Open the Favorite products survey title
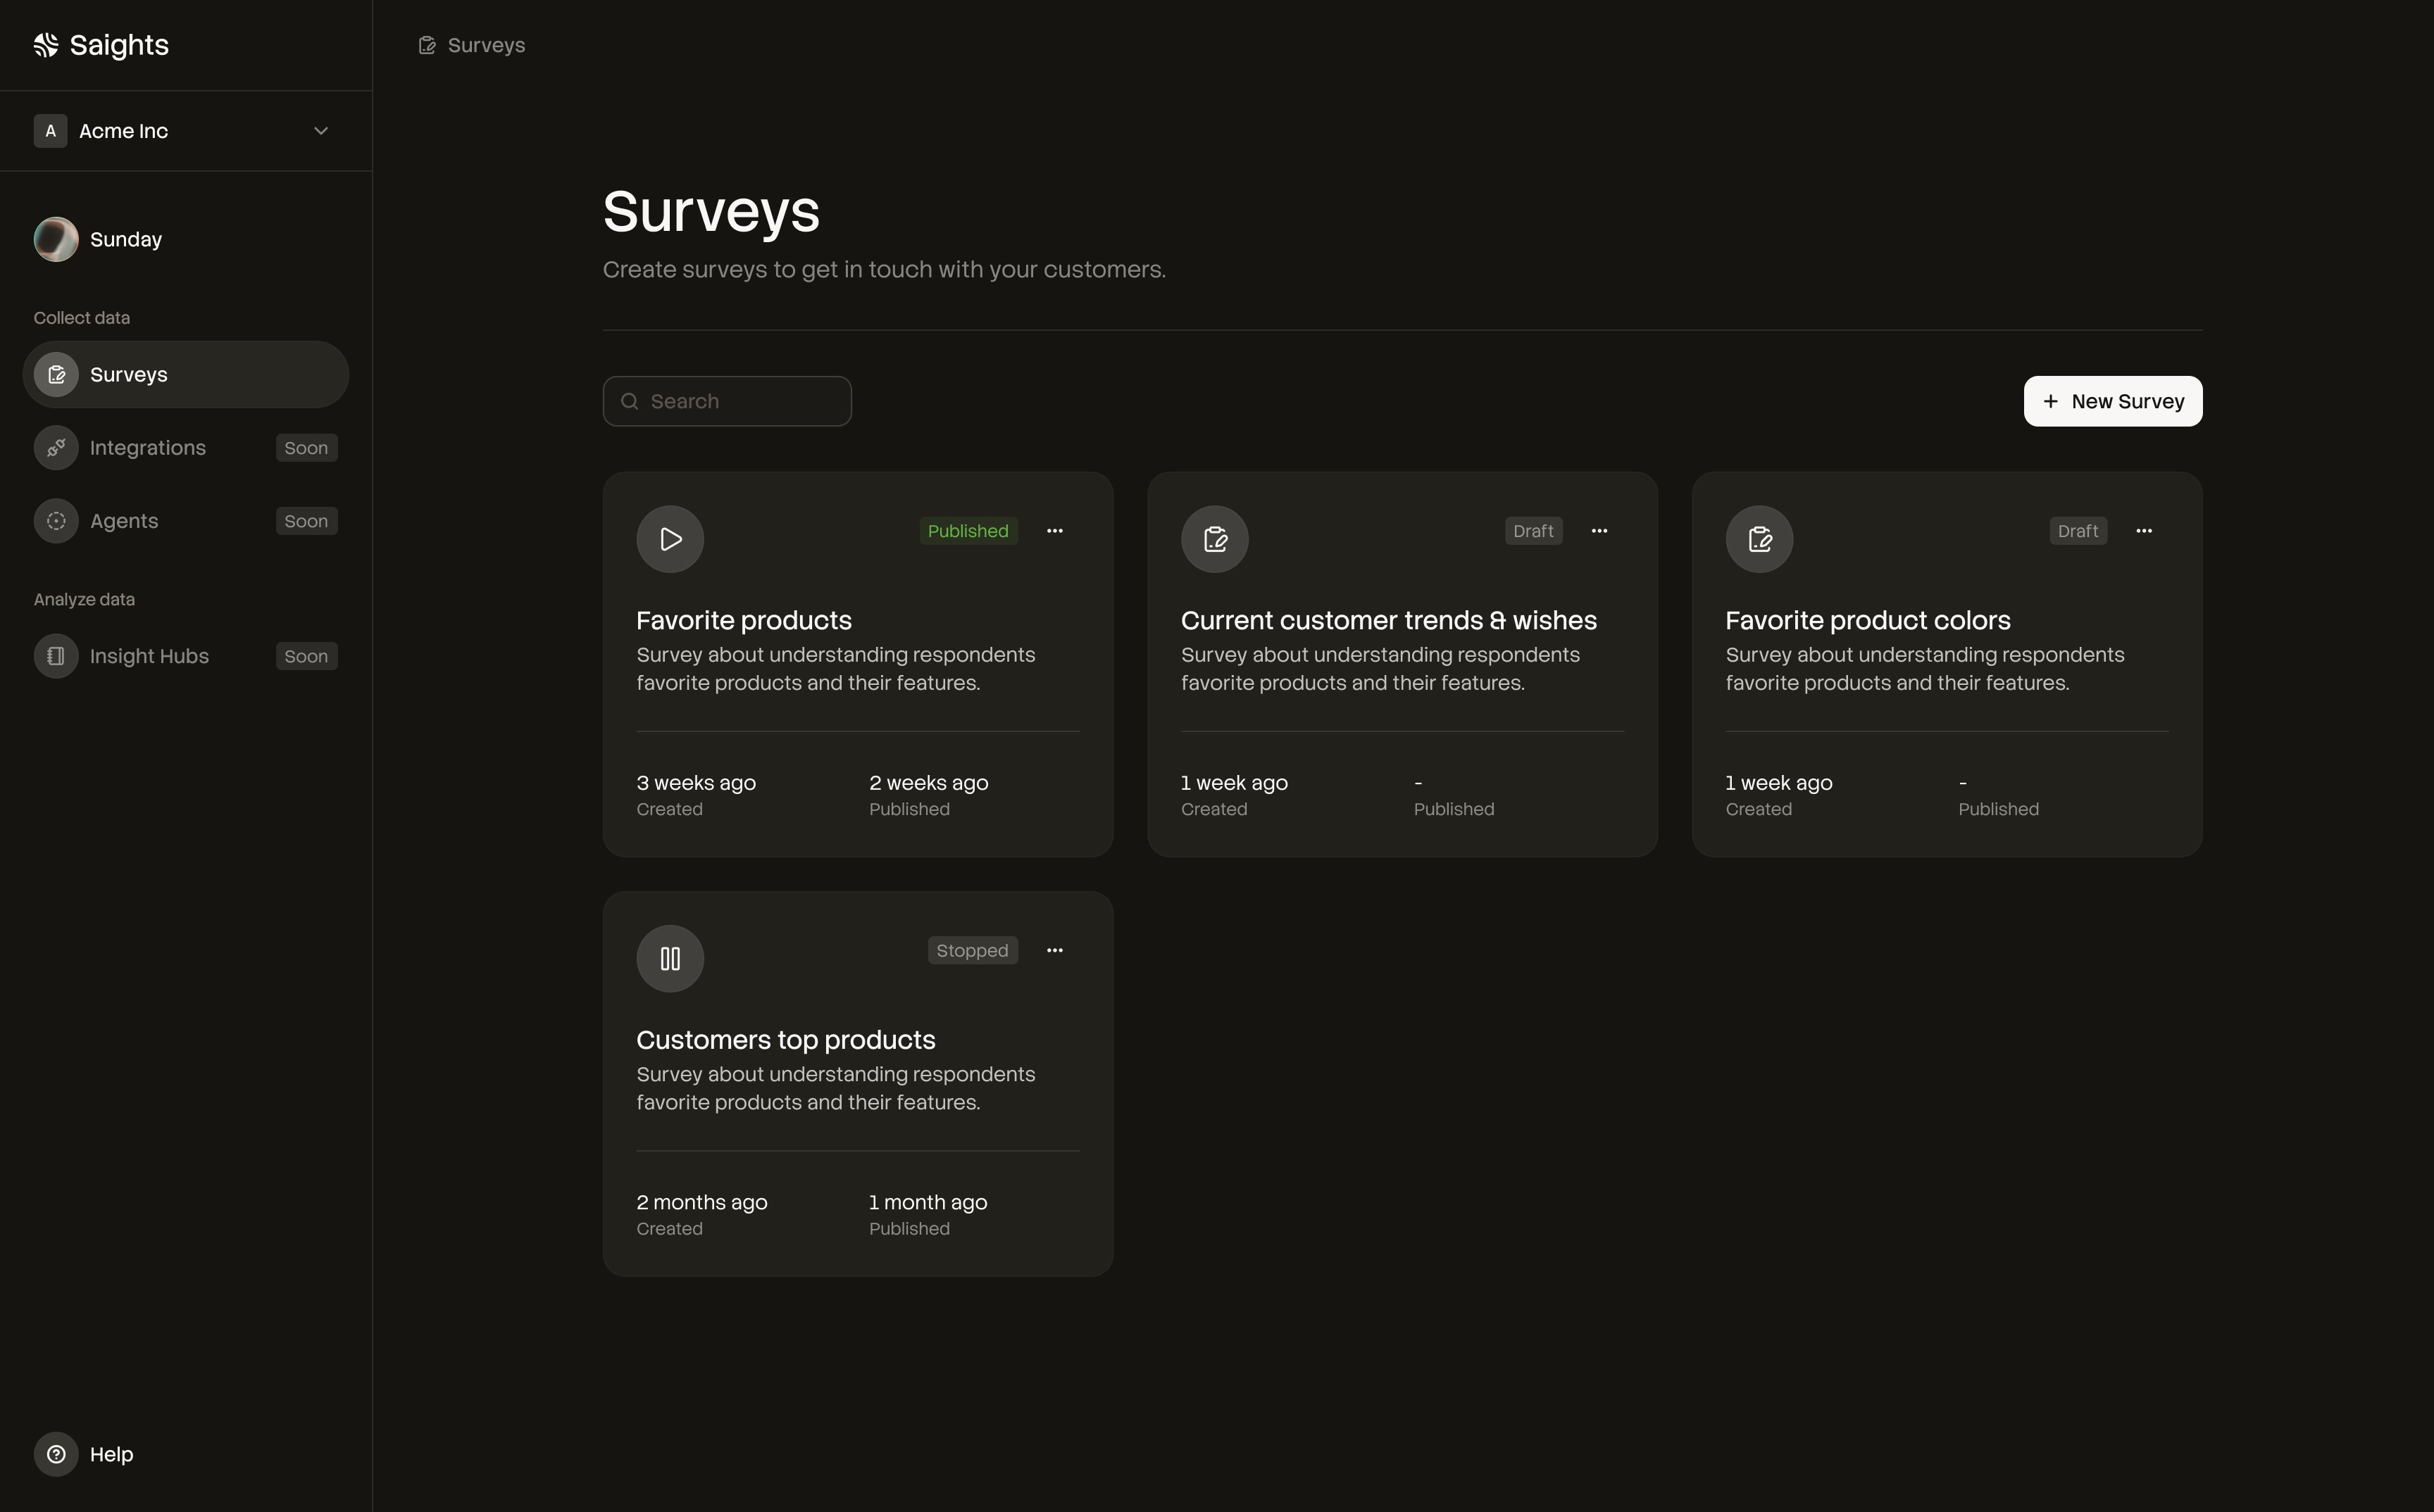The width and height of the screenshot is (2434, 1512). tap(743, 620)
